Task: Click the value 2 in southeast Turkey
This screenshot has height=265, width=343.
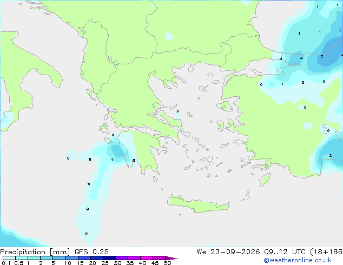Action: 331,155
